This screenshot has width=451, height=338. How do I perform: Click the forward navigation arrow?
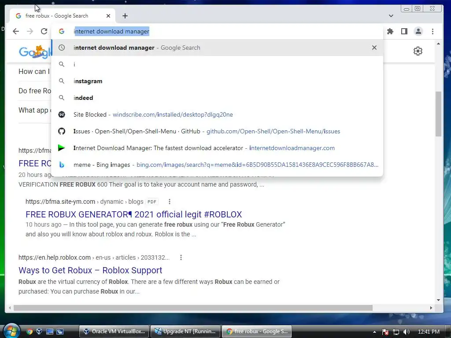coord(30,31)
